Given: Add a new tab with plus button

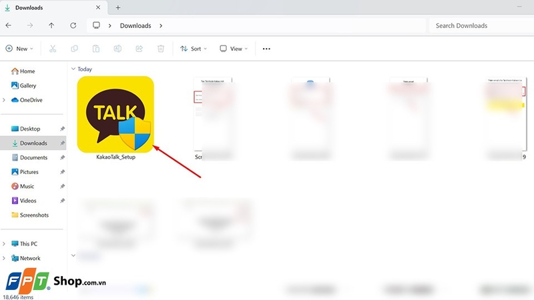Looking at the screenshot, I should 118,7.
